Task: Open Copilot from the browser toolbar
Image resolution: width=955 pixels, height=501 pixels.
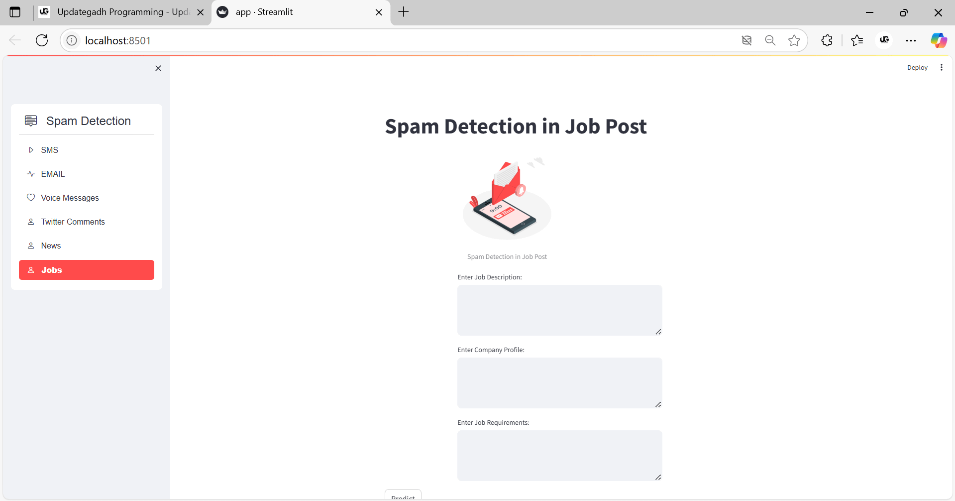Action: (x=939, y=40)
